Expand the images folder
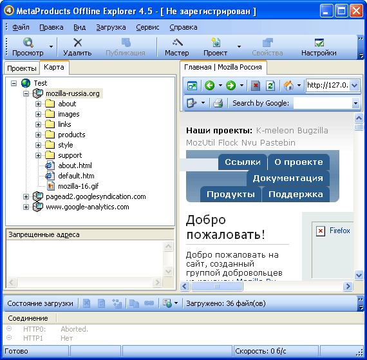The width and height of the screenshot is (367, 360). click(38, 114)
